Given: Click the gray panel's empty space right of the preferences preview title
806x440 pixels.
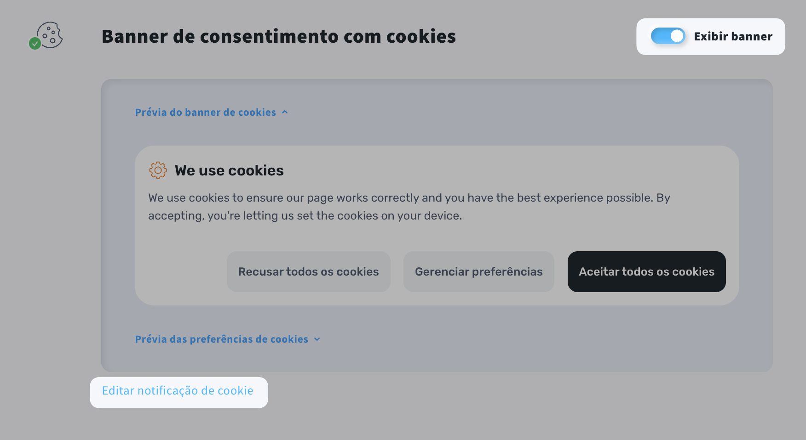Looking at the screenshot, I should coord(529,339).
